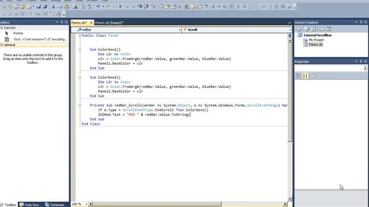
Task: Click the View Code icon in Solution Explorer
Action: (x=322, y=29)
